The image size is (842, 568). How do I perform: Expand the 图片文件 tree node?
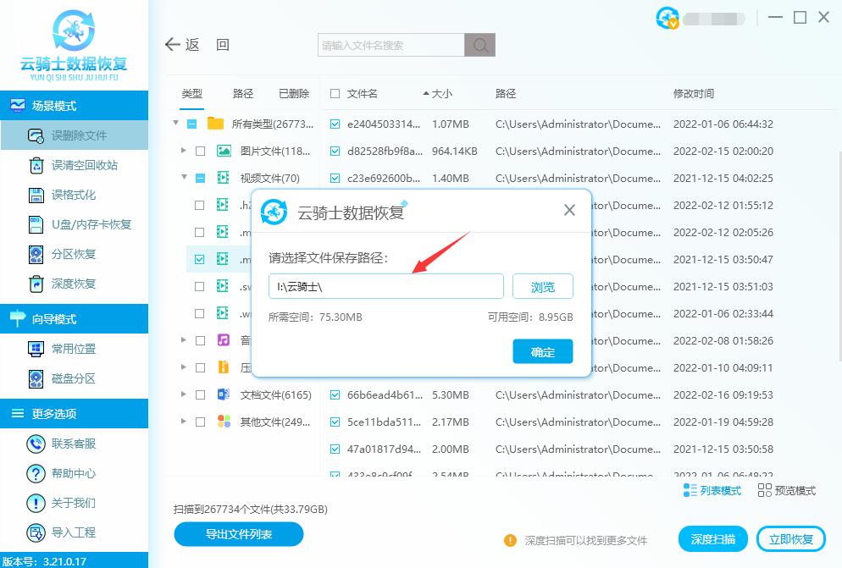pyautogui.click(x=184, y=151)
